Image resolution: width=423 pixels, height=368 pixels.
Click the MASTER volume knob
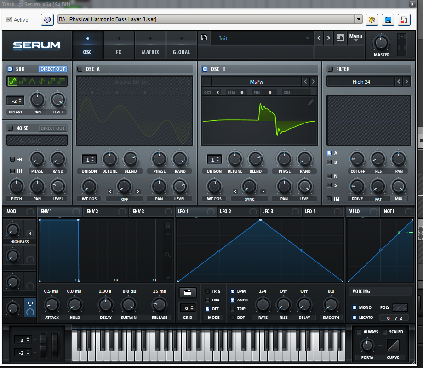tap(381, 43)
